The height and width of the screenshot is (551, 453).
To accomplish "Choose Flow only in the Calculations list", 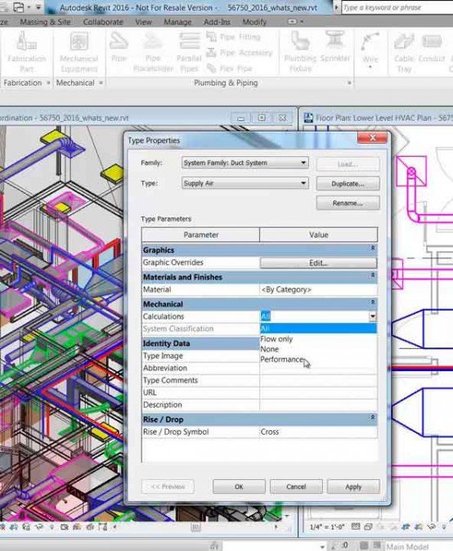I will tap(318, 339).
